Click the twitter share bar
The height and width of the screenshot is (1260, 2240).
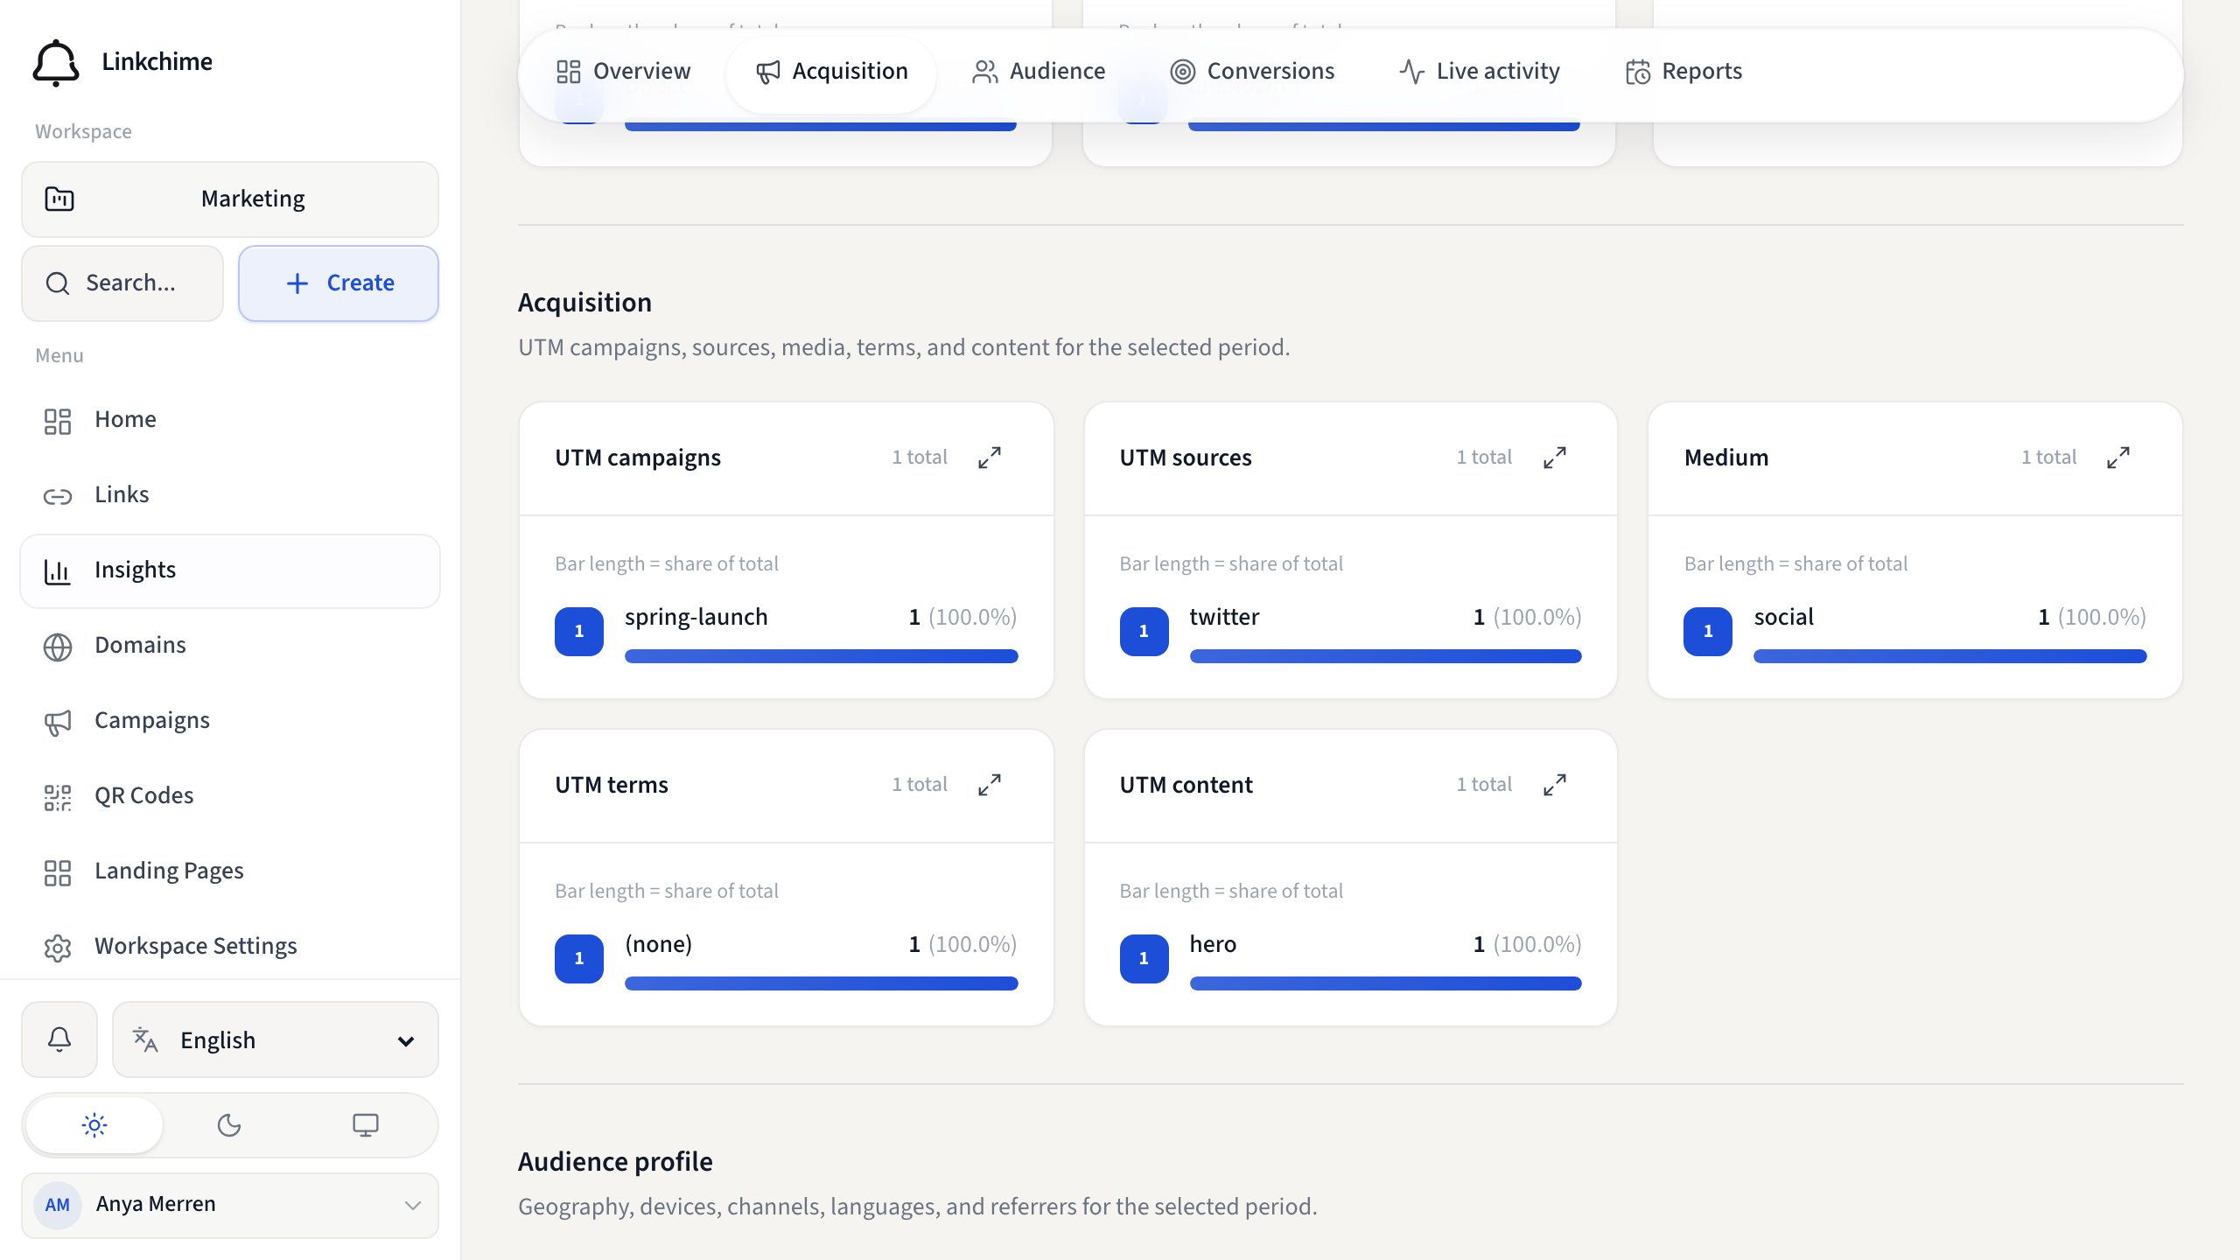(1386, 656)
